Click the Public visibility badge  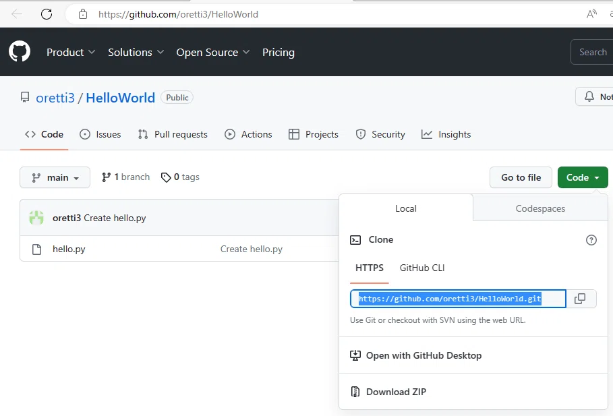177,97
